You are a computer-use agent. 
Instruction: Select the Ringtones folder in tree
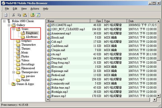pyautogui.click(x=32, y=33)
